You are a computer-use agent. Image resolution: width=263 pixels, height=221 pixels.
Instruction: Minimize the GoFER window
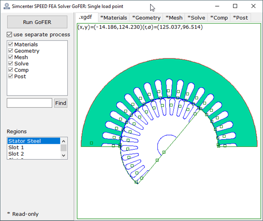[217, 6]
